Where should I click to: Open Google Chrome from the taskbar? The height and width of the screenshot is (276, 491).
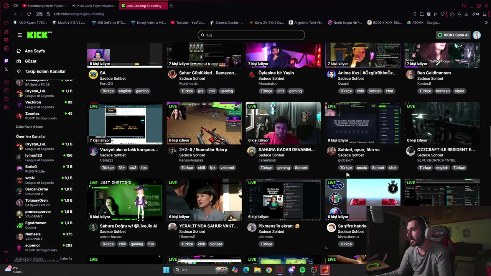(269, 270)
